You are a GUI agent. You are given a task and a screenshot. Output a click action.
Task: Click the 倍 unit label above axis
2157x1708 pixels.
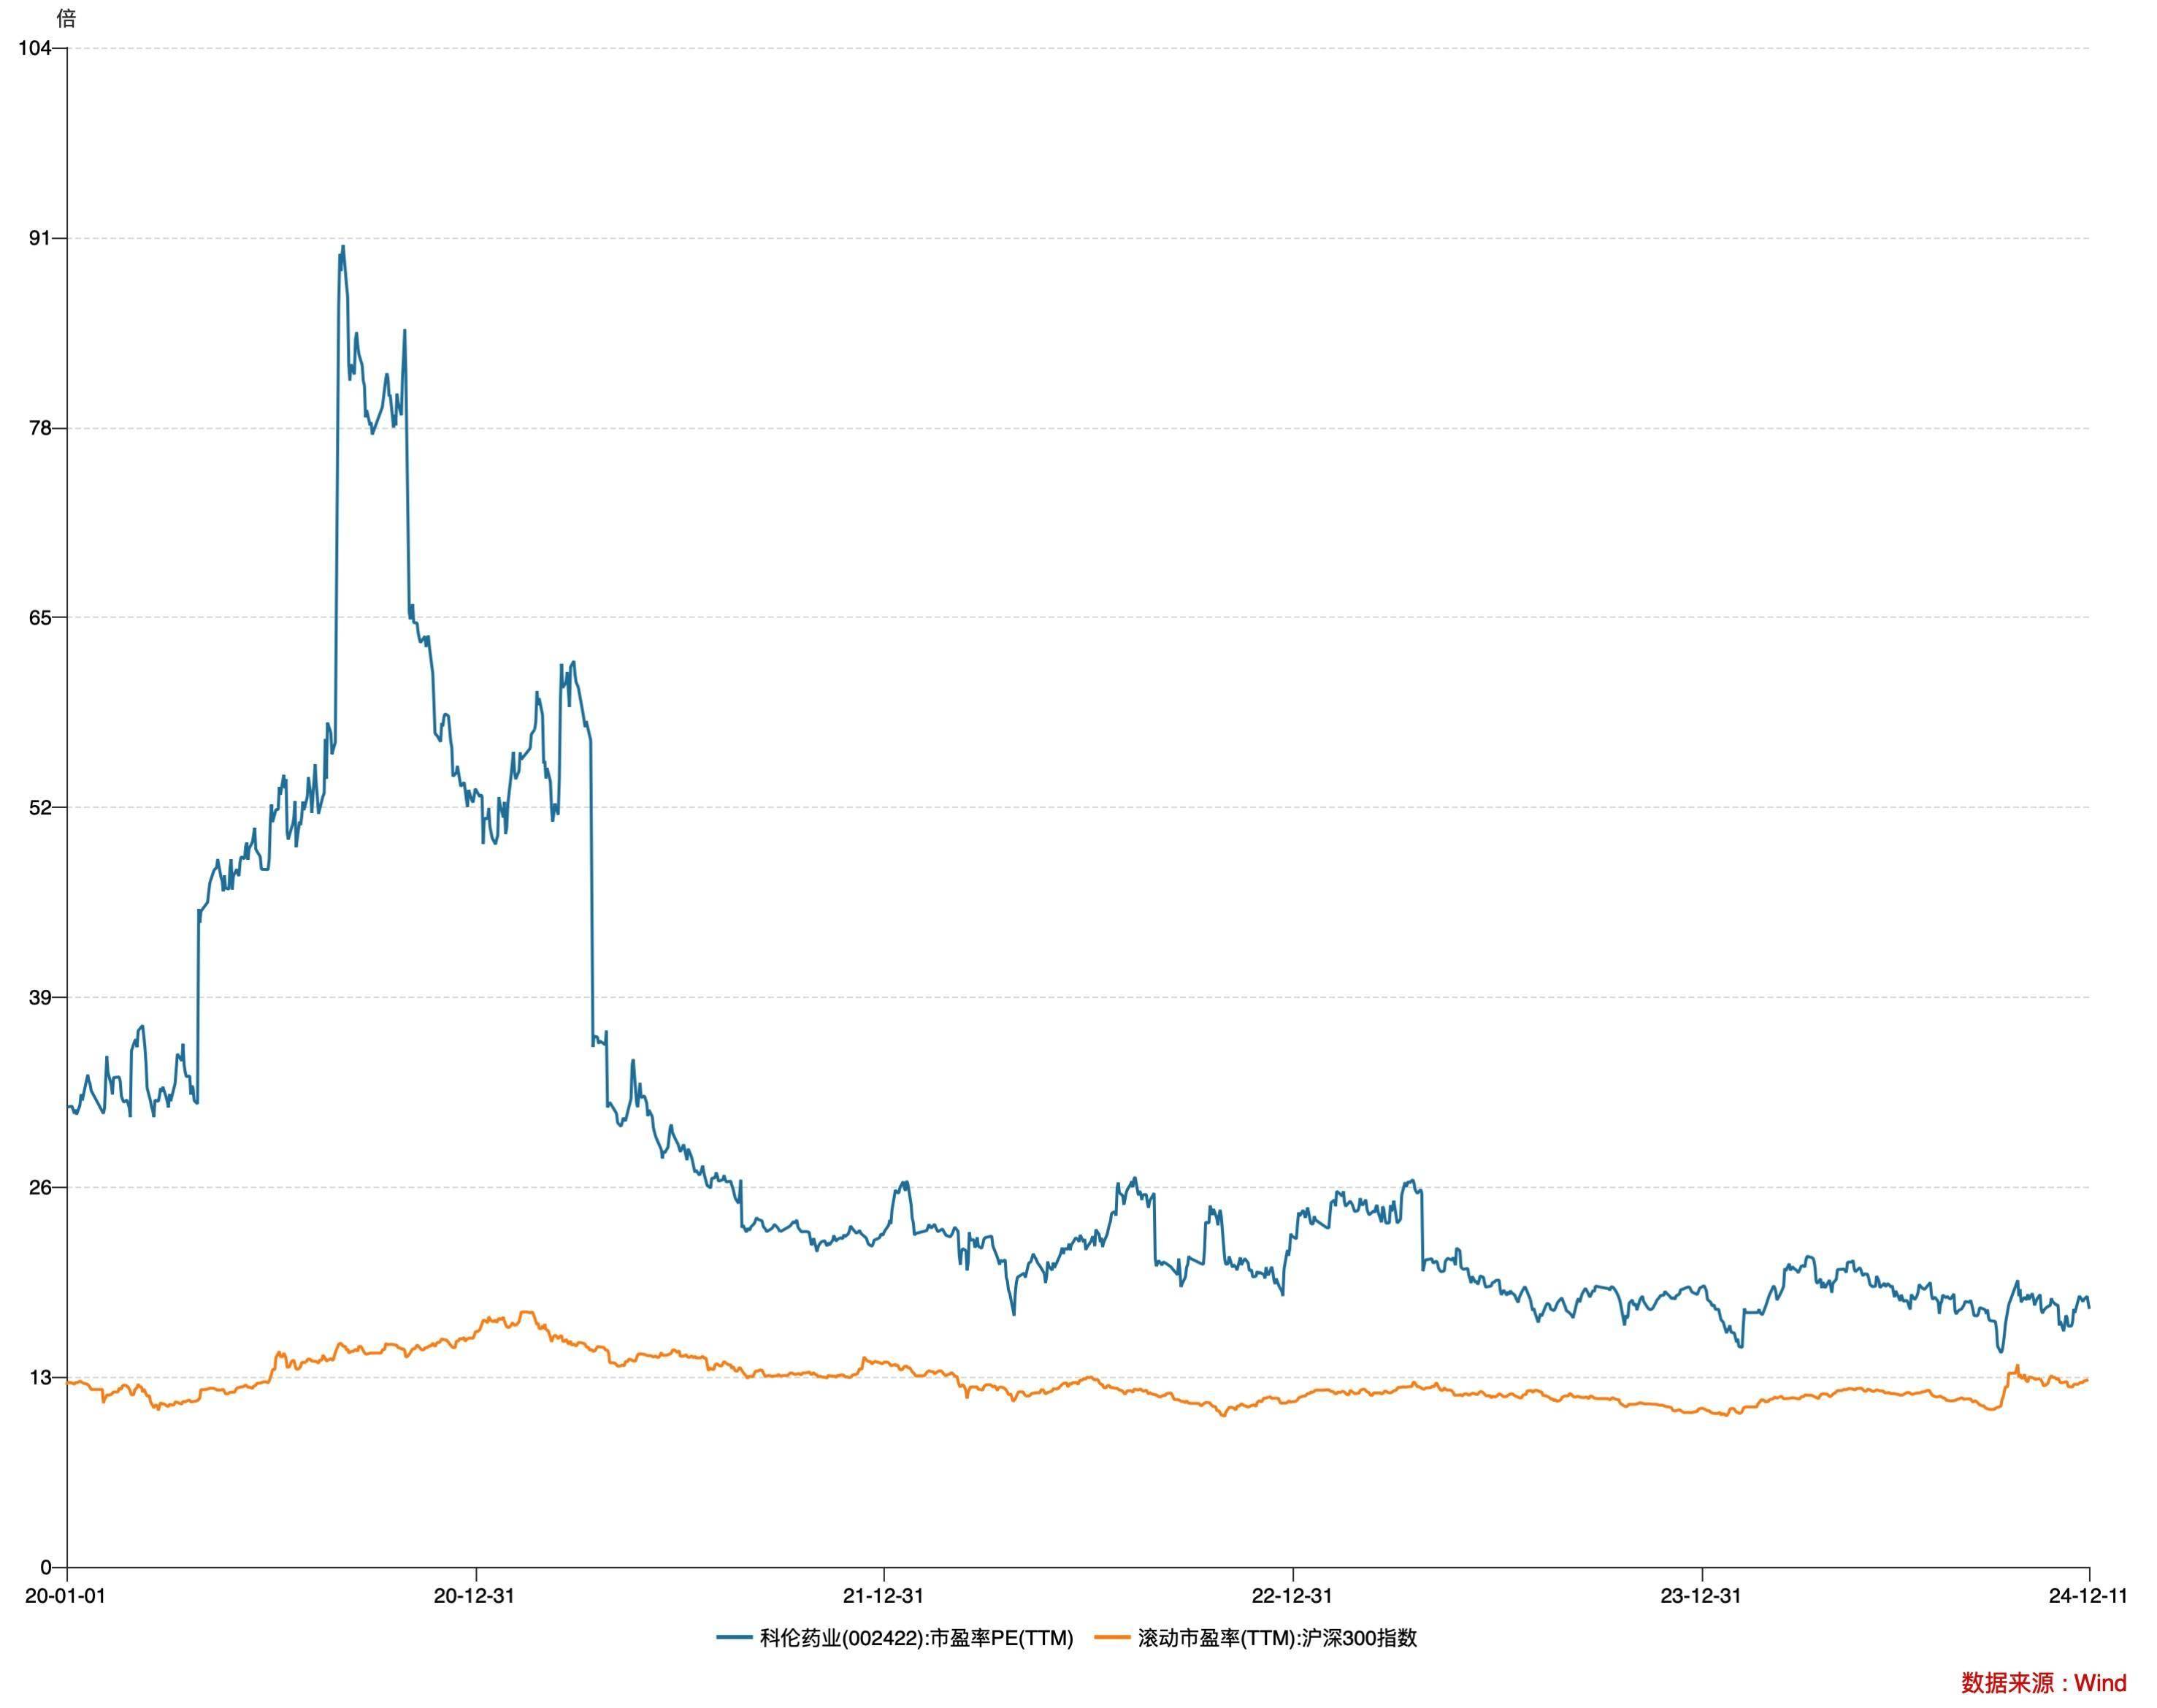pos(66,18)
